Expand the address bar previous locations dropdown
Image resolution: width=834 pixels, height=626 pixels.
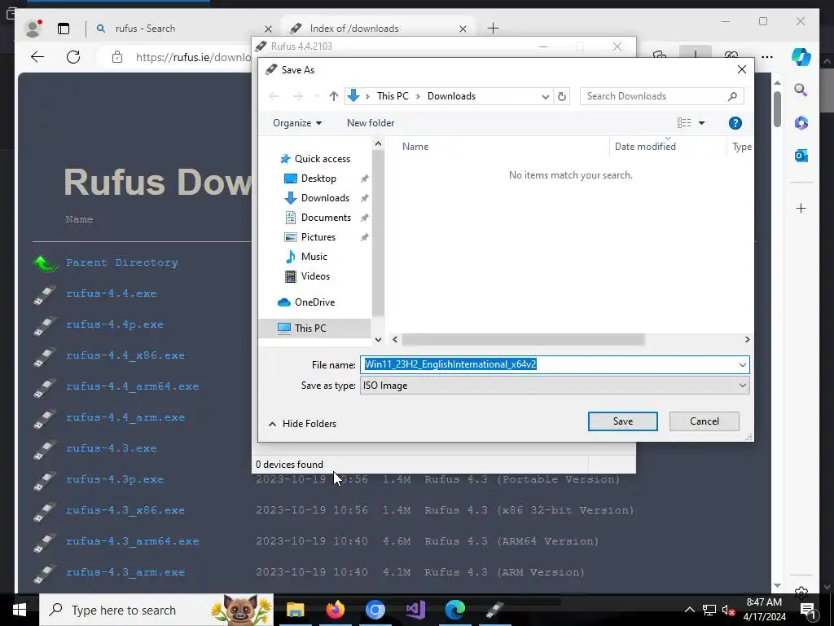click(x=545, y=96)
